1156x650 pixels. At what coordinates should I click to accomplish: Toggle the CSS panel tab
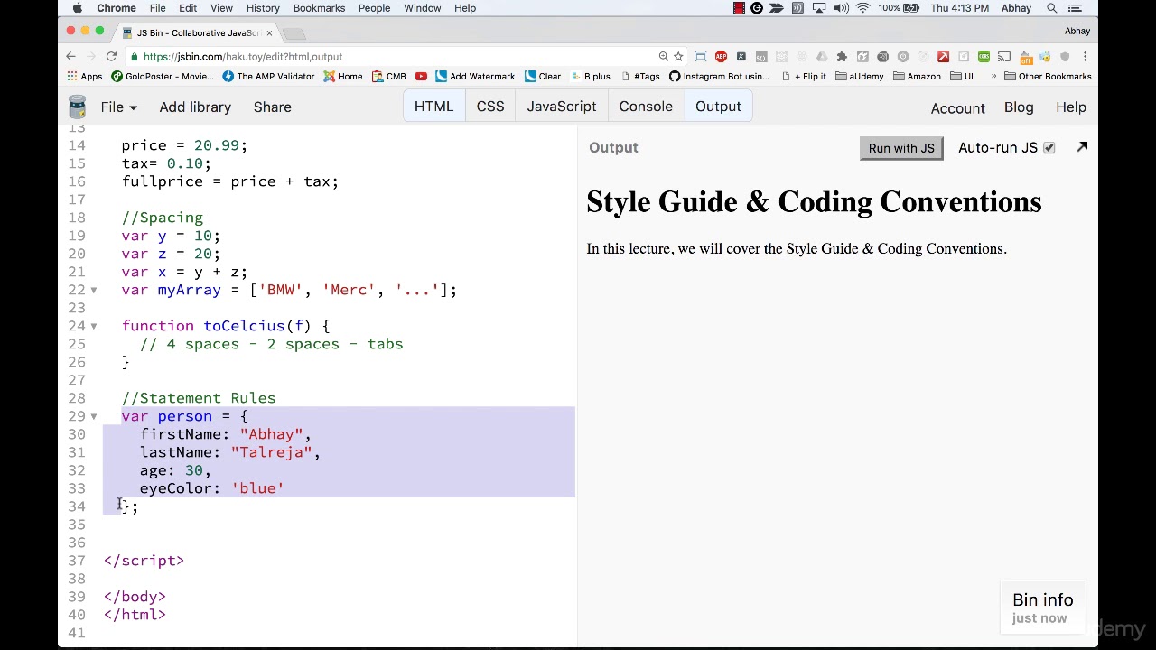point(490,107)
